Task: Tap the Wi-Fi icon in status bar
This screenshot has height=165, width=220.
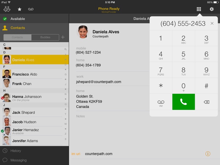Action: point(9,2)
